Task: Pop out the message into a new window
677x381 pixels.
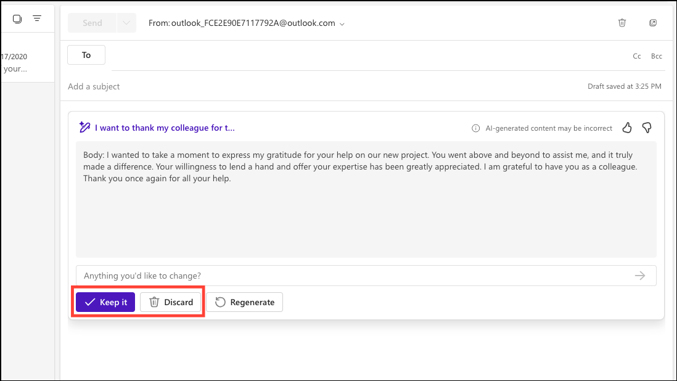Action: click(653, 22)
